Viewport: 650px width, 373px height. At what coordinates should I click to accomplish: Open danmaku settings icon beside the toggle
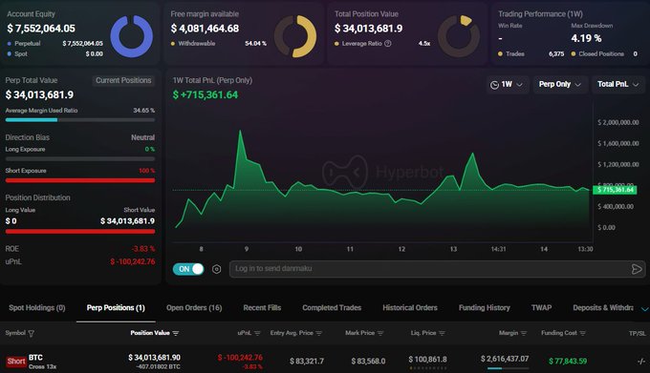coord(216,269)
